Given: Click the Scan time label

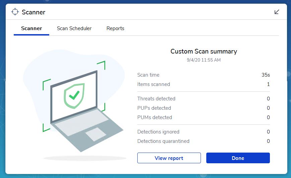Looking at the screenshot, I should (148, 75).
